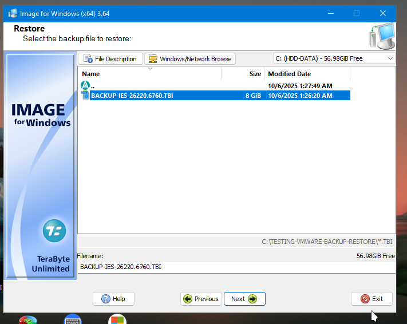Image resolution: width=407 pixels, height=324 pixels.
Task: Close the Image for Windows window
Action: [x=383, y=13]
